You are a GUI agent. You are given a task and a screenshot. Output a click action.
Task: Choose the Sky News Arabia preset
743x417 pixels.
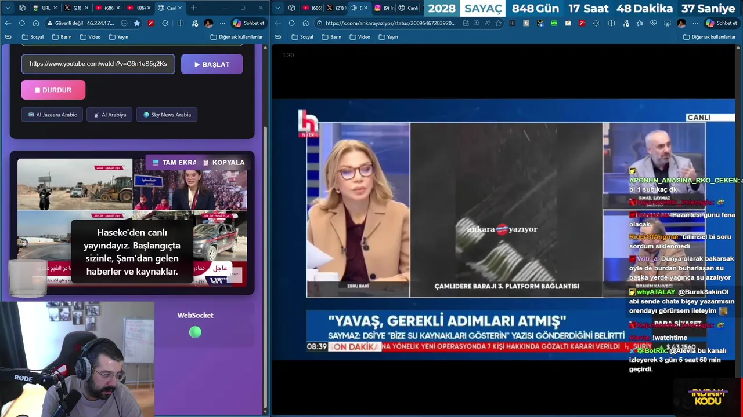tap(167, 115)
